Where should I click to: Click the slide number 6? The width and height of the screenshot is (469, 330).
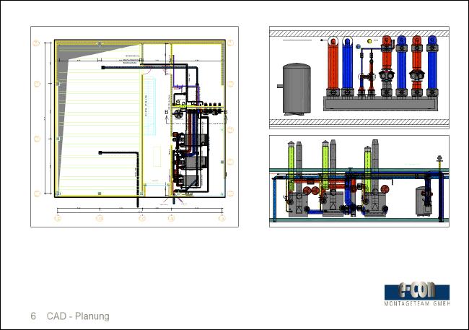point(33,316)
